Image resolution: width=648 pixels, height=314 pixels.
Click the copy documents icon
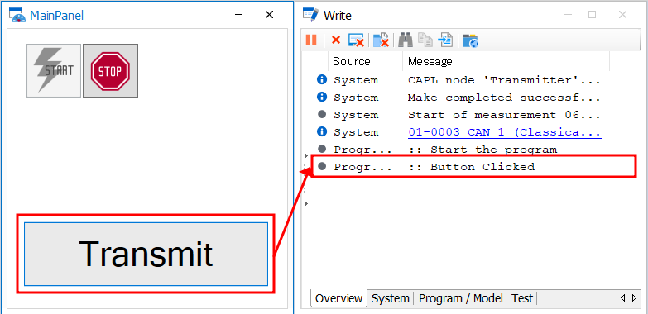pyautogui.click(x=425, y=40)
